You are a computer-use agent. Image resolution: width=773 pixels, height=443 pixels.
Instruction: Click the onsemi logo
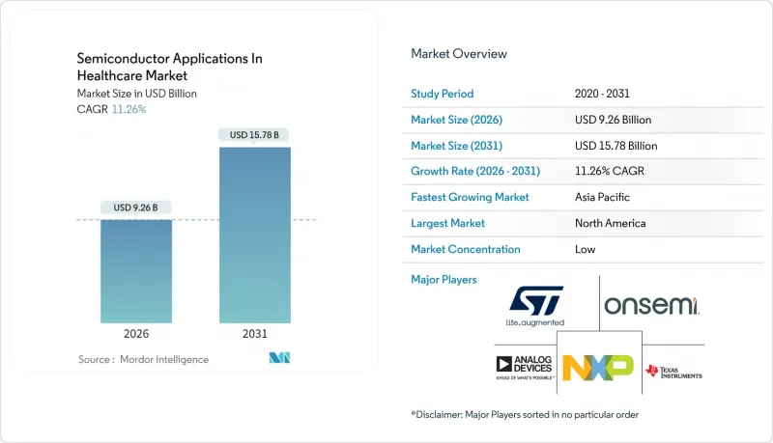pyautogui.click(x=652, y=305)
